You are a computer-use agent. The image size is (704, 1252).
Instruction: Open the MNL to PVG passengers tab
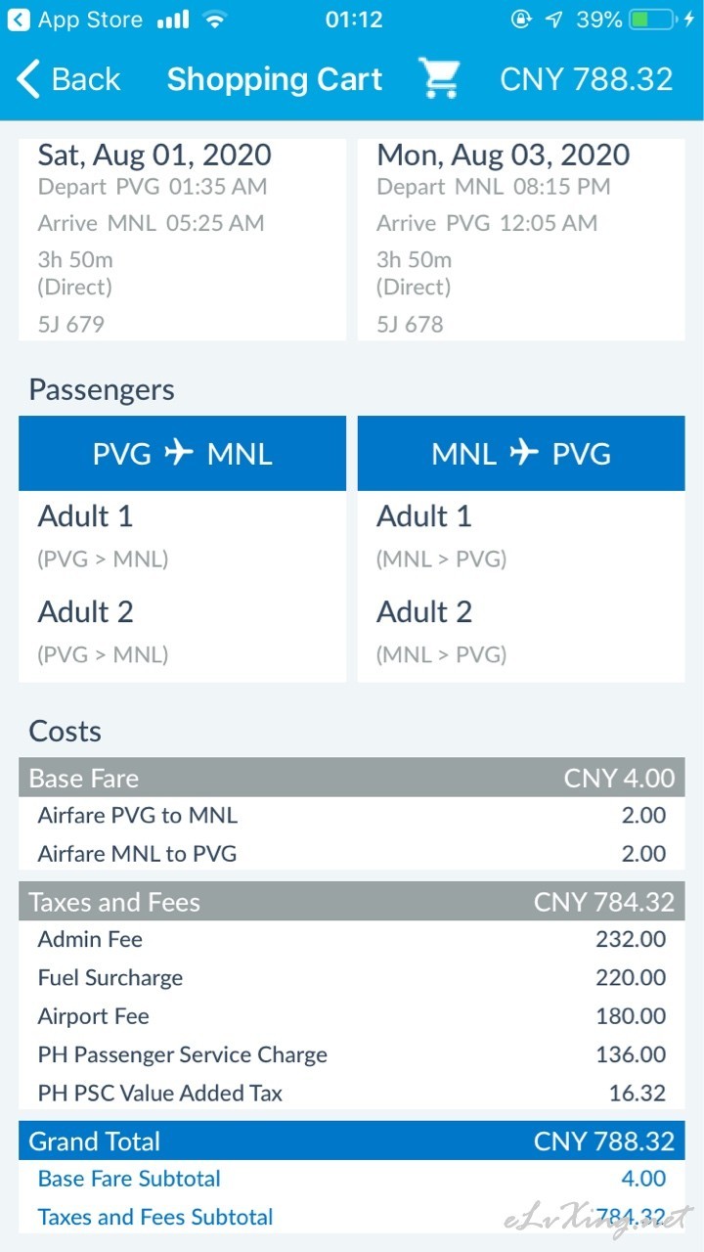(x=521, y=453)
